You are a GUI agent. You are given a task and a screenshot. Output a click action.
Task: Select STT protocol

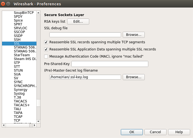point(17,66)
